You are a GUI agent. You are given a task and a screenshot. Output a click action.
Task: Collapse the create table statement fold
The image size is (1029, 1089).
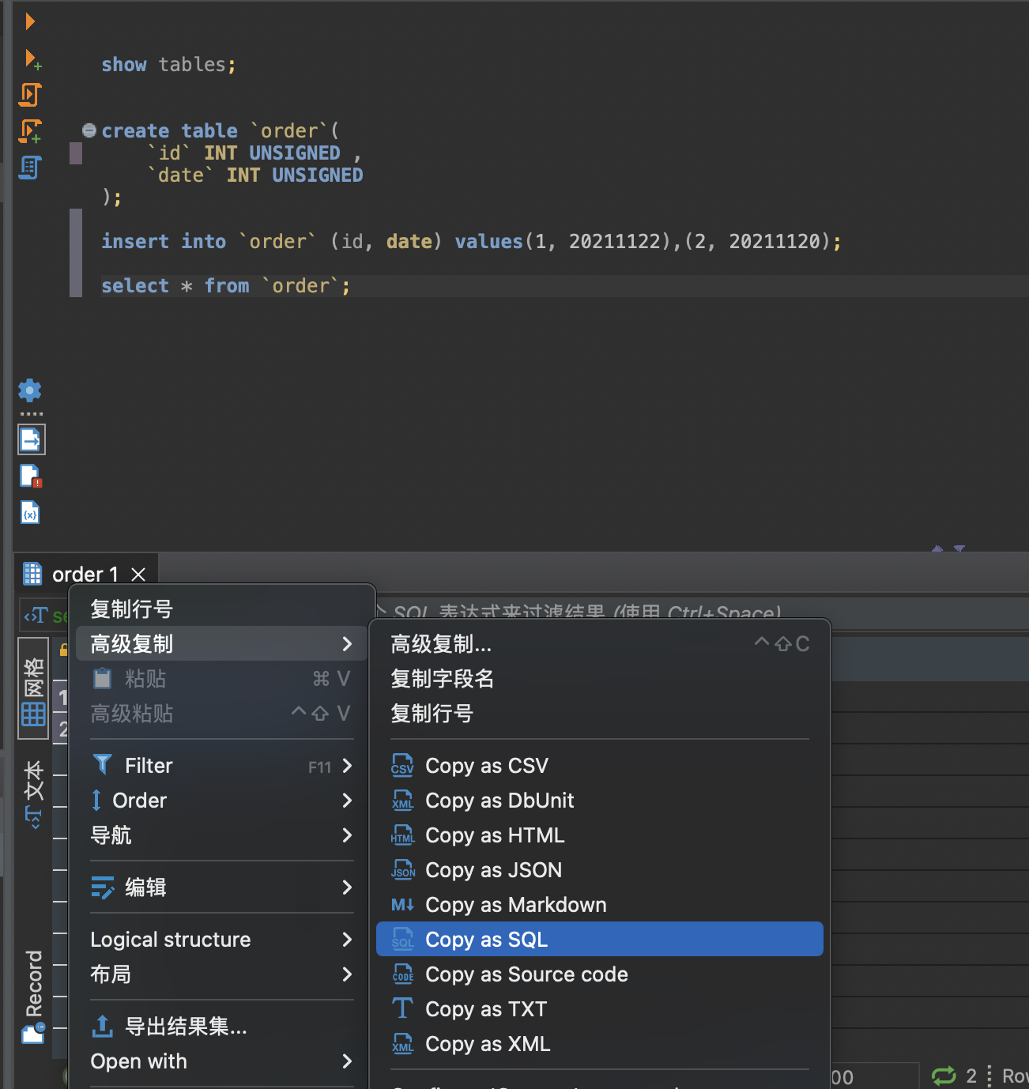pyautogui.click(x=89, y=130)
